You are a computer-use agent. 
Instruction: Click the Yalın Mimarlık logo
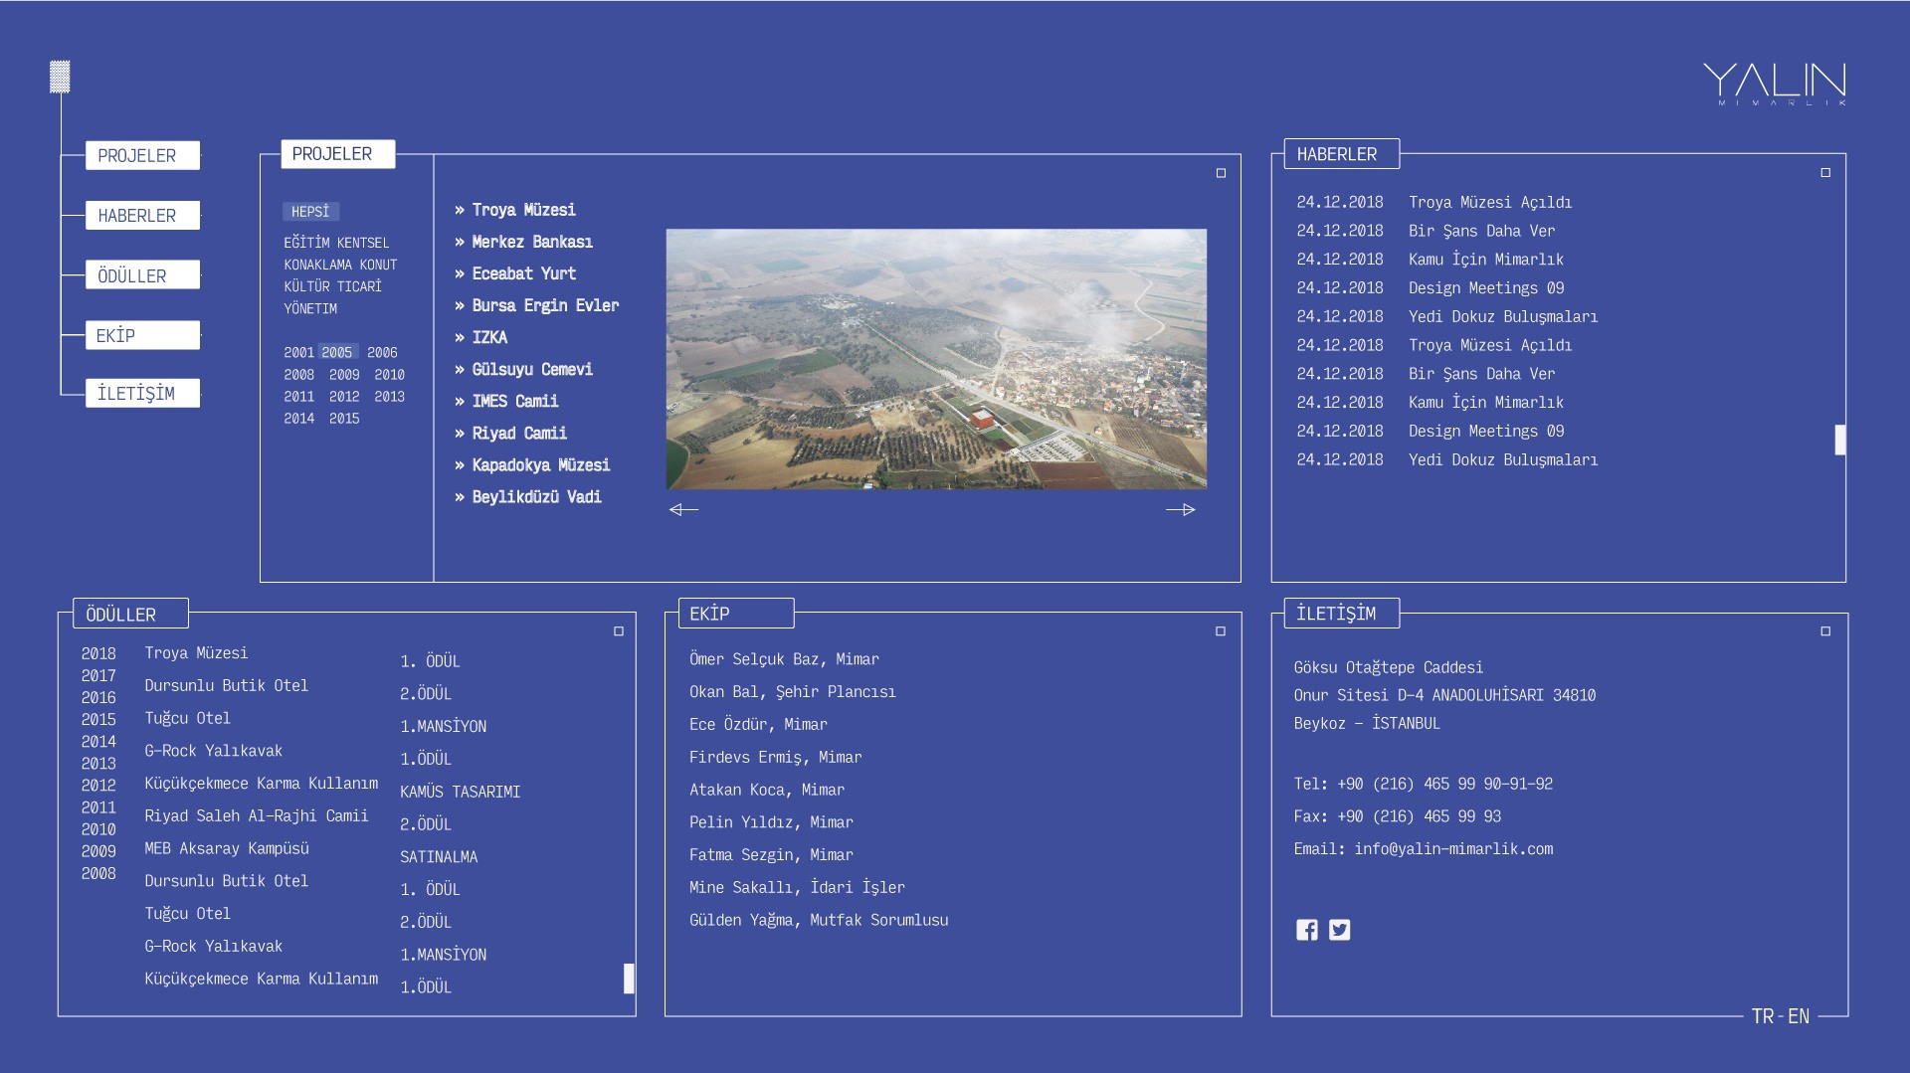click(1774, 84)
